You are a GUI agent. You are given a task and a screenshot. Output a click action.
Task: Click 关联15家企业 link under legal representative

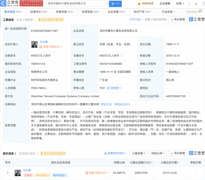pos(50,47)
